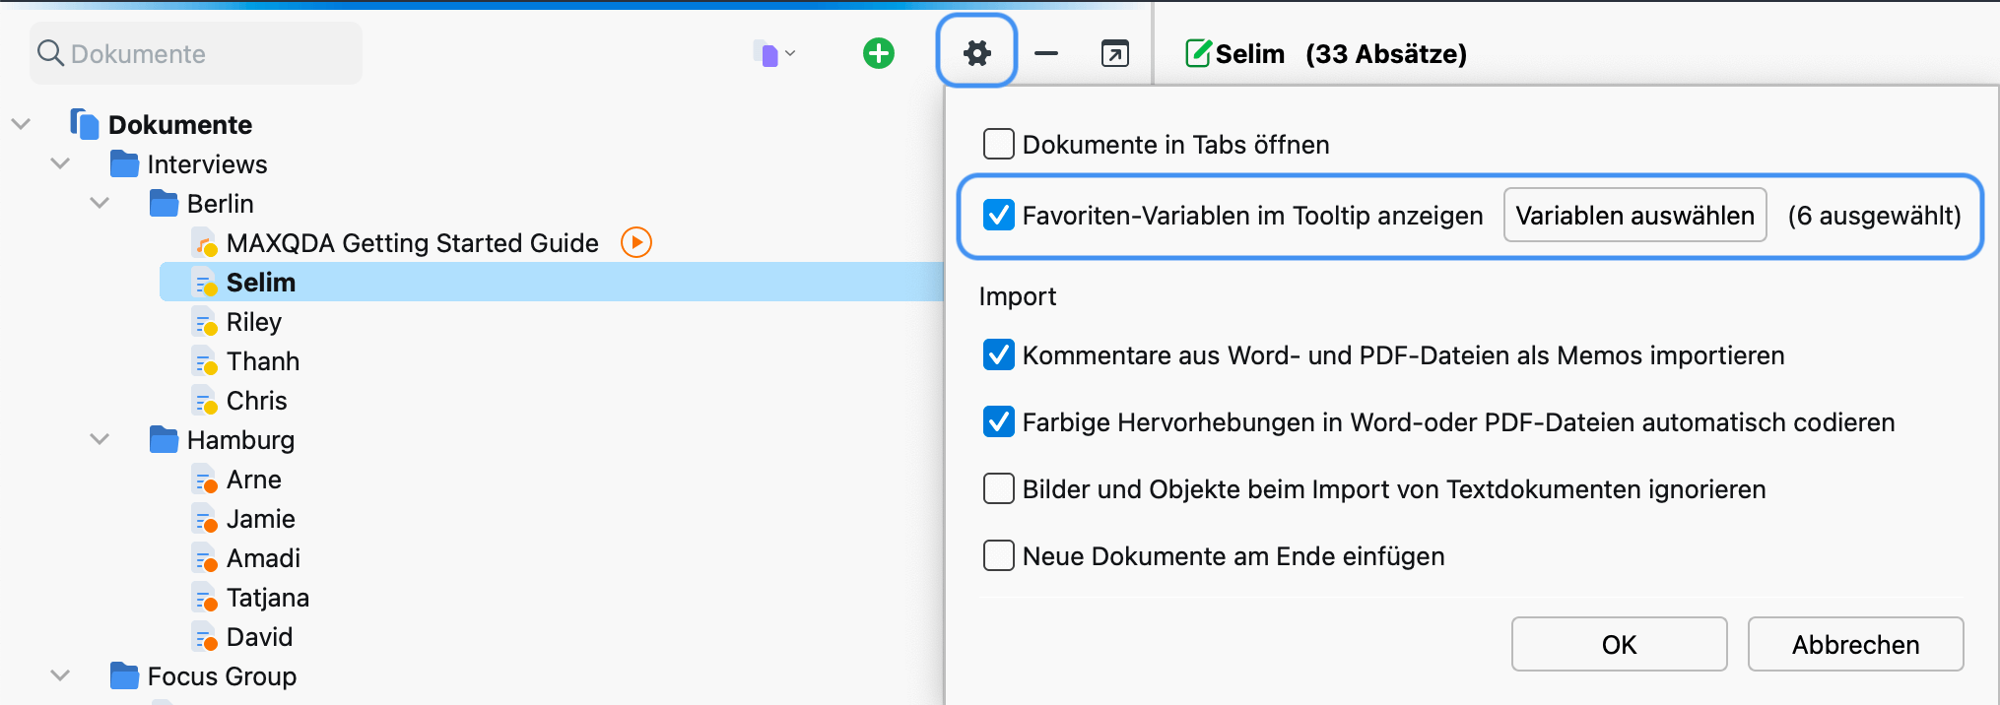
Task: Click the Berlin folder icon
Action: 164,203
